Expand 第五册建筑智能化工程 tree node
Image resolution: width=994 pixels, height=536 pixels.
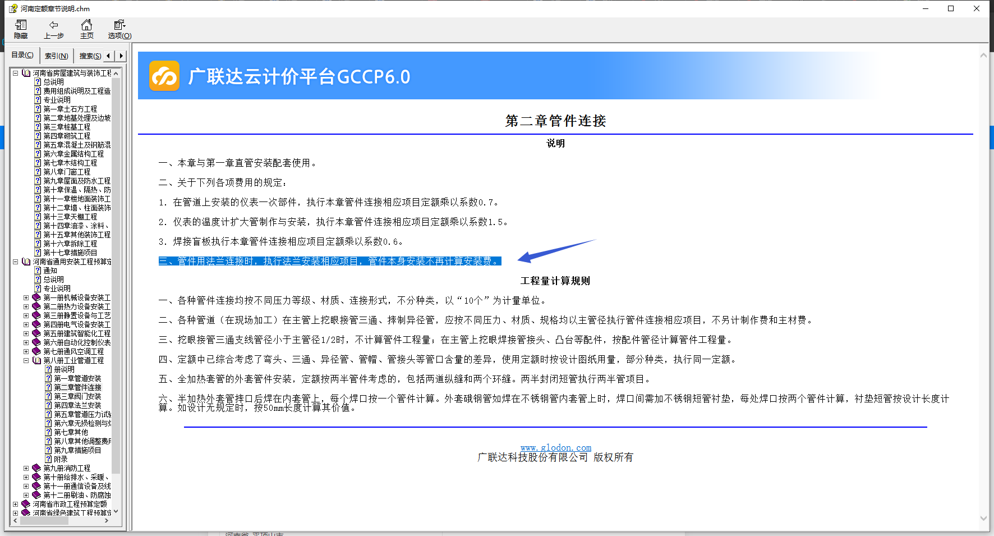tap(26, 333)
